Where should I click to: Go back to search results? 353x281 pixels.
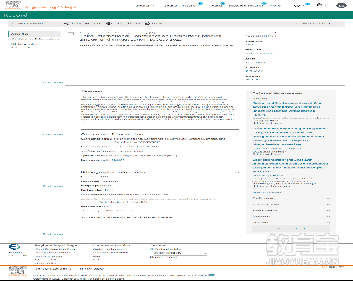click(28, 23)
